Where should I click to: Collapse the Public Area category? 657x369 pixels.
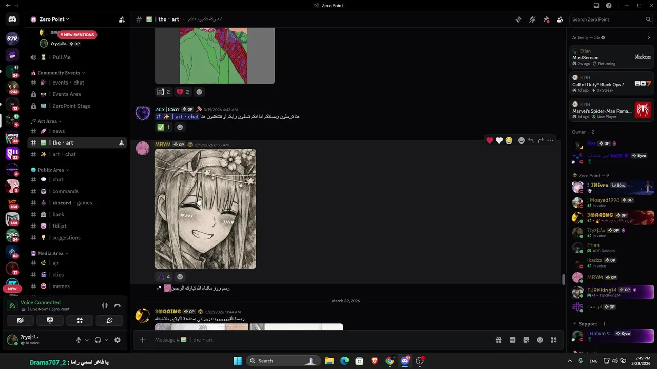tap(50, 170)
